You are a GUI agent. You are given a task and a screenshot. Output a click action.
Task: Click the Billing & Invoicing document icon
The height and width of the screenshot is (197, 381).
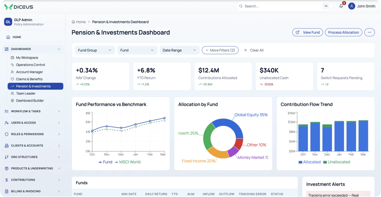coord(7,191)
